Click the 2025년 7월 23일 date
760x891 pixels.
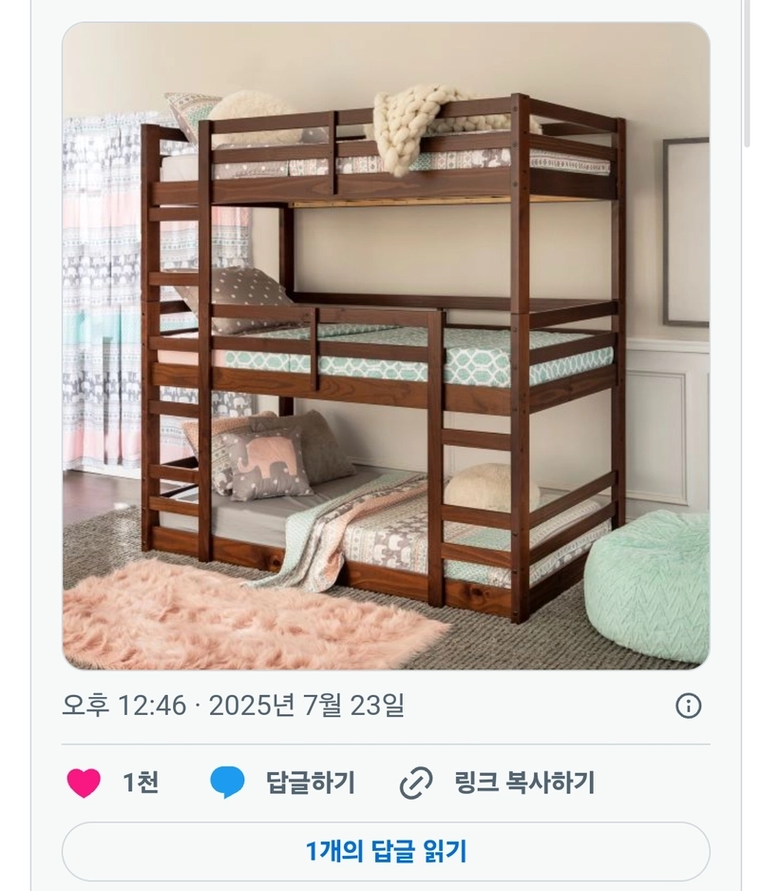click(x=307, y=706)
